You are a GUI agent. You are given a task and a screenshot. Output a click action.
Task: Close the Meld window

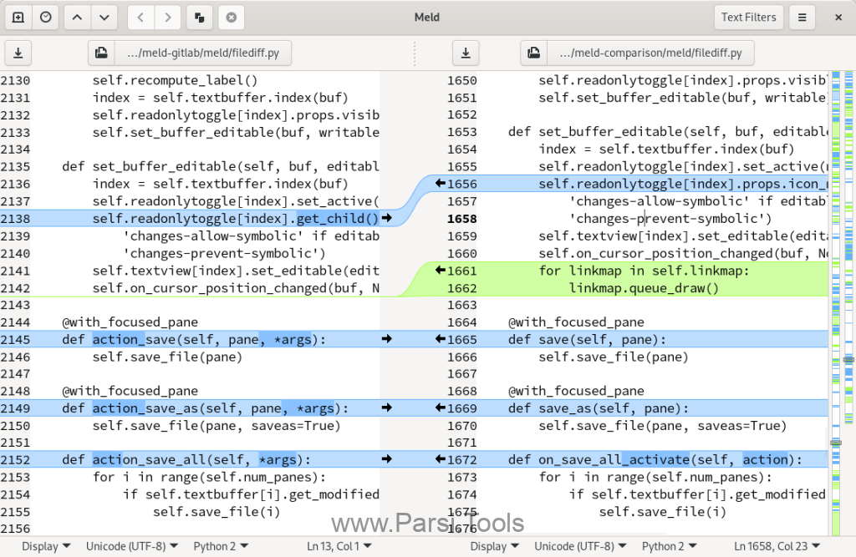click(x=838, y=18)
